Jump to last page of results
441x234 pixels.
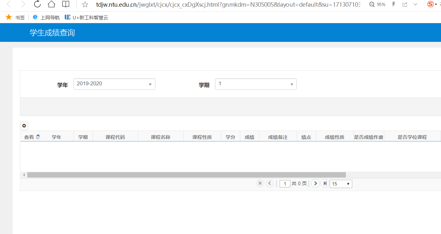(x=325, y=183)
